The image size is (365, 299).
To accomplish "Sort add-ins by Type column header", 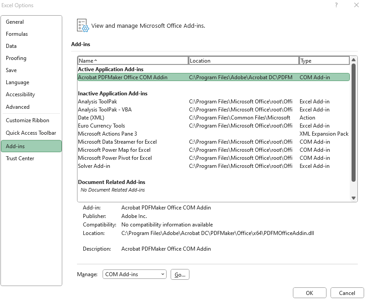I will 324,61.
